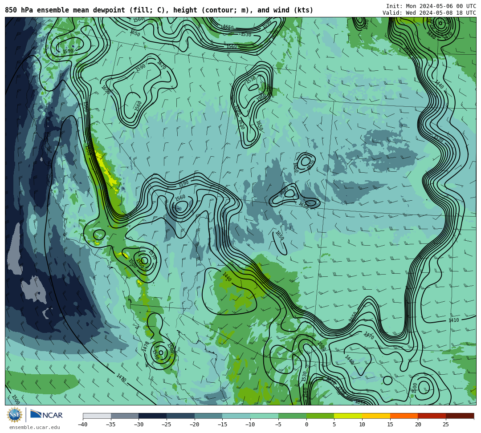Click the -30 colorbar tick label

pyautogui.click(x=139, y=425)
